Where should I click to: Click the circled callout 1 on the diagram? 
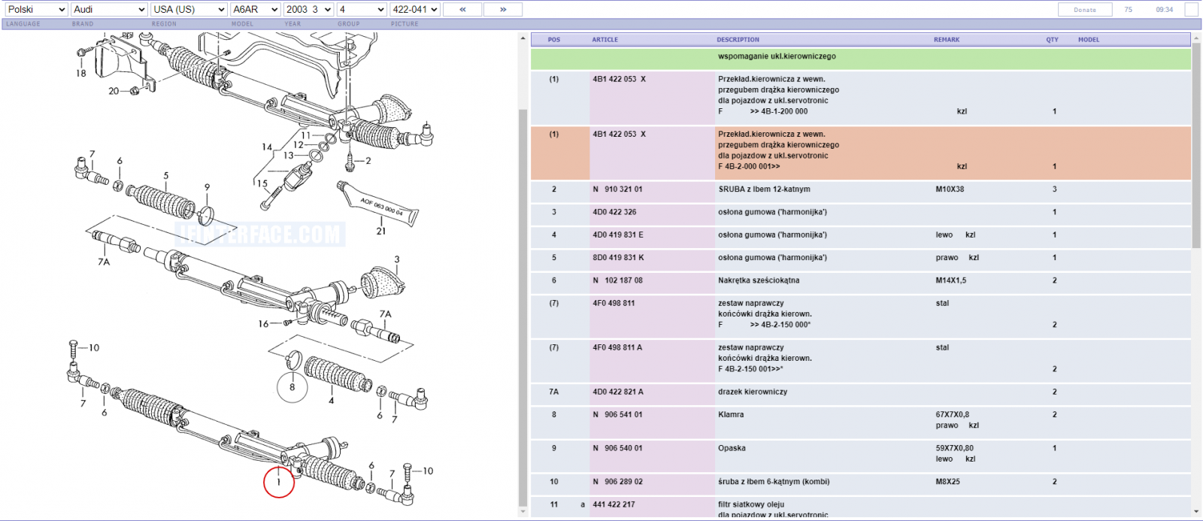(x=279, y=482)
